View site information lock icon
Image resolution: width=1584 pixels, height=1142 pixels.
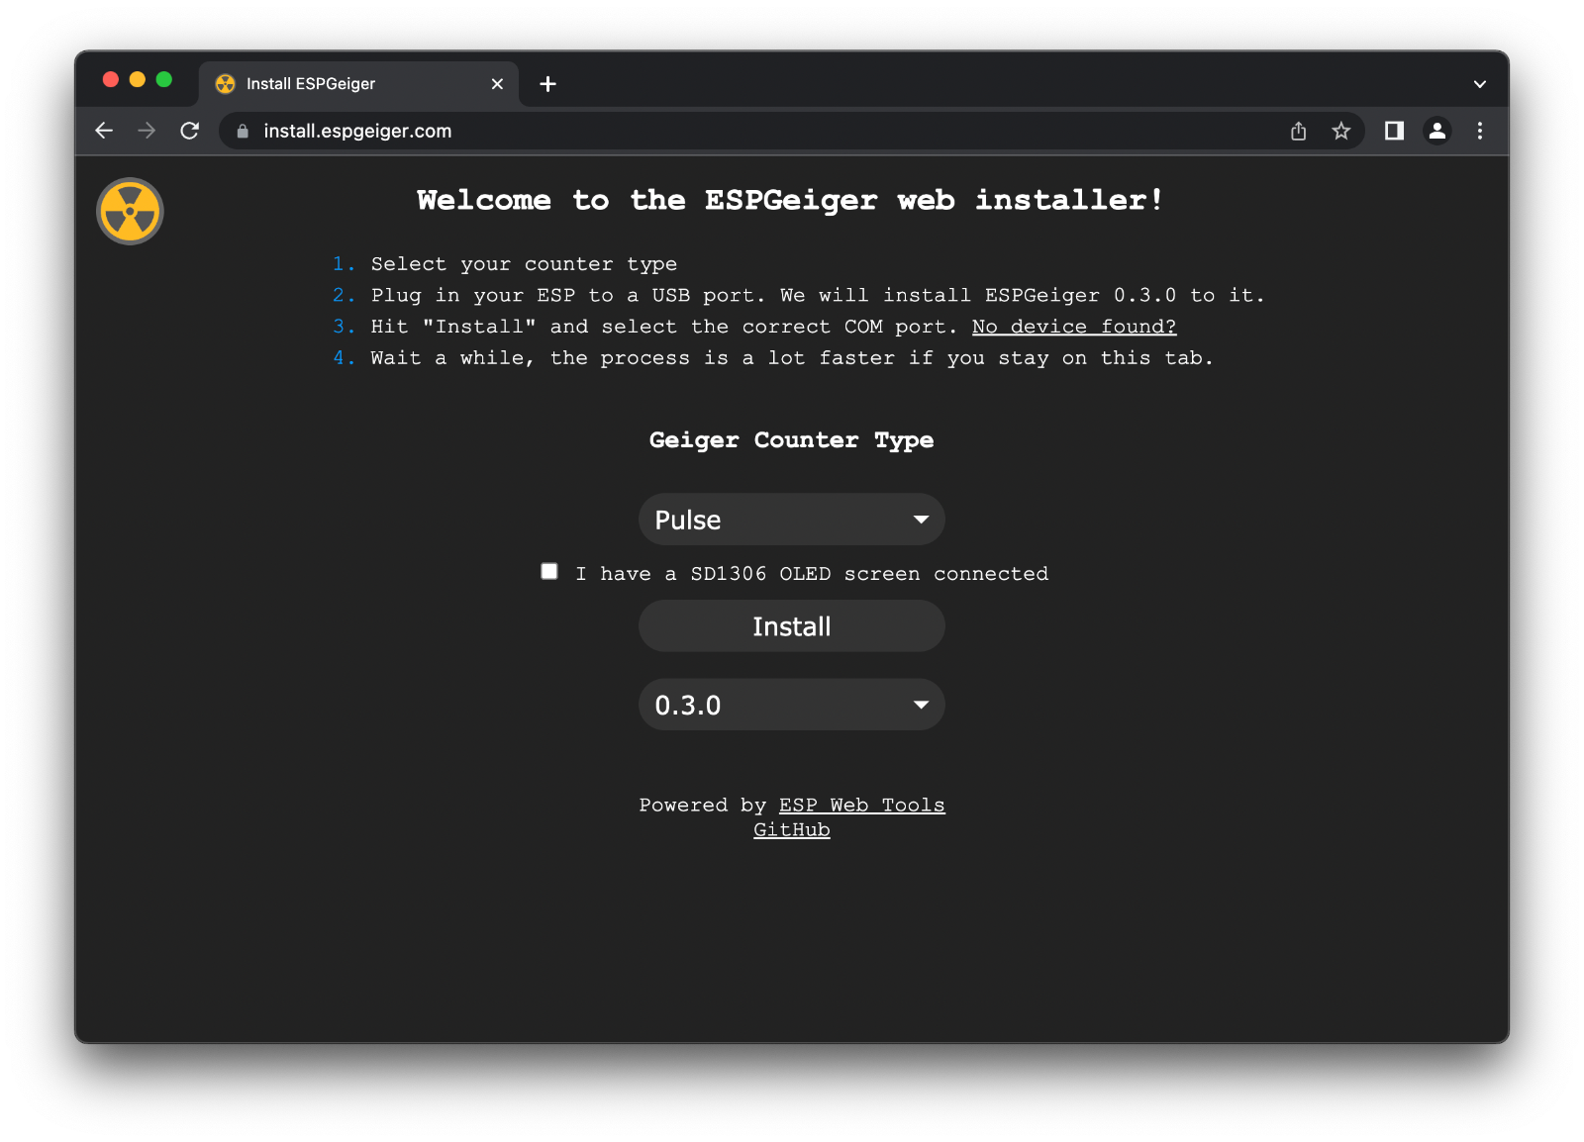(243, 131)
